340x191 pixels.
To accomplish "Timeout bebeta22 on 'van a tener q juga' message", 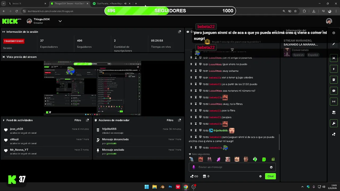I will coord(196,77).
